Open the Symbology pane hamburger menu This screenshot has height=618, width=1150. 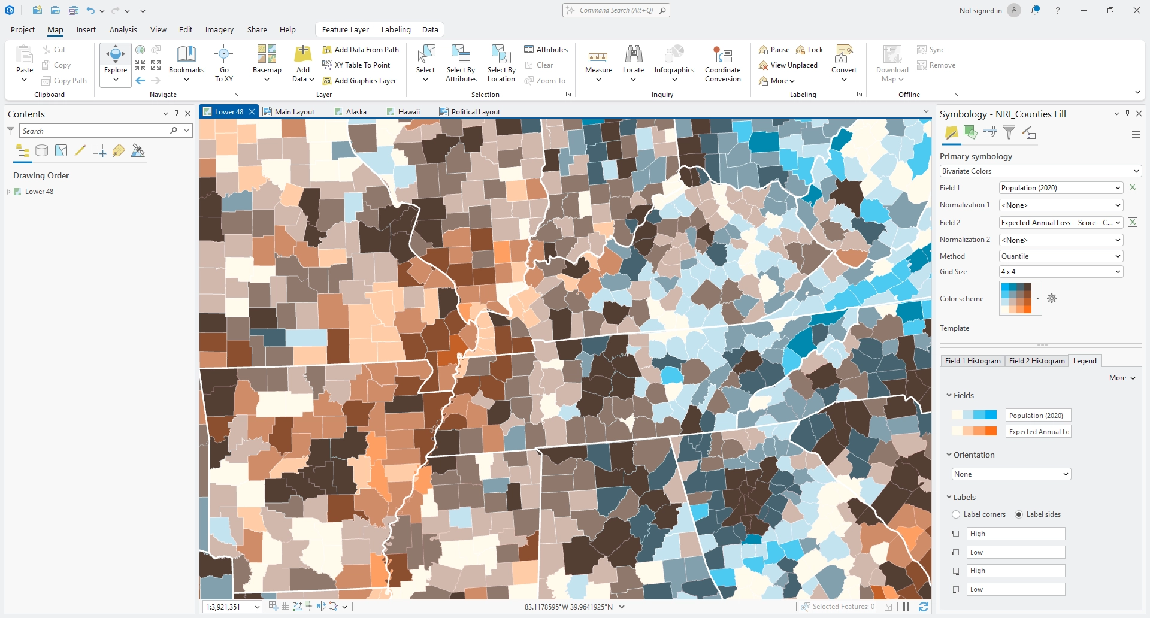click(x=1136, y=135)
